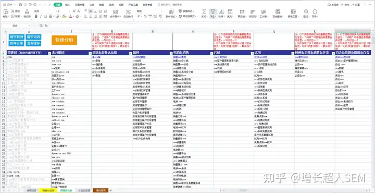Click the save icon in quick access bar

pyautogui.click(x=20, y=5)
